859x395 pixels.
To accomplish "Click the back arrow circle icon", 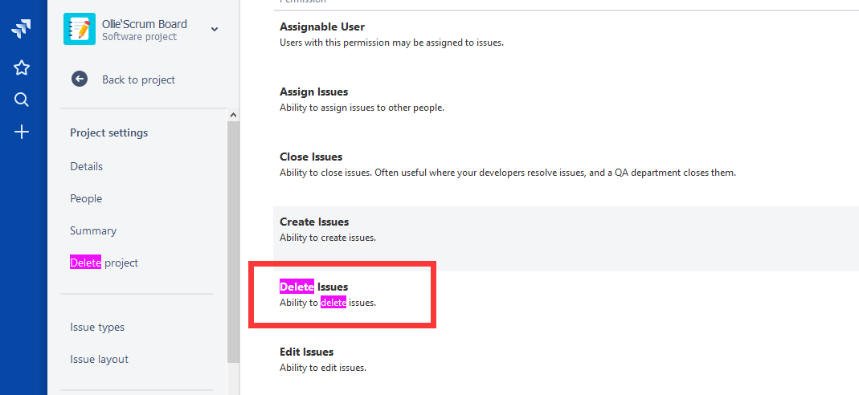I will (80, 79).
